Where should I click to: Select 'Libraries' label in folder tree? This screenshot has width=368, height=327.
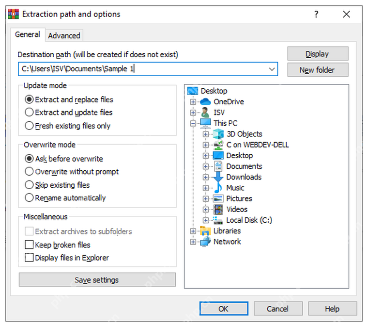(227, 231)
